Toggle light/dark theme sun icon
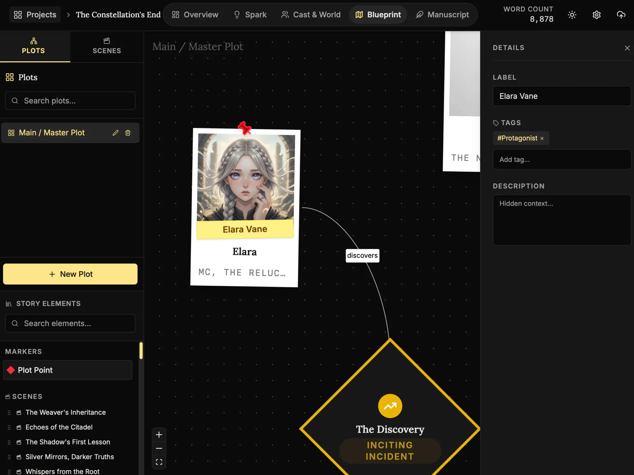The image size is (634, 475). click(572, 15)
